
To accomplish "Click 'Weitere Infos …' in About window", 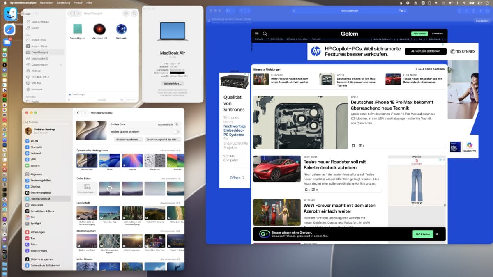I will [173, 83].
